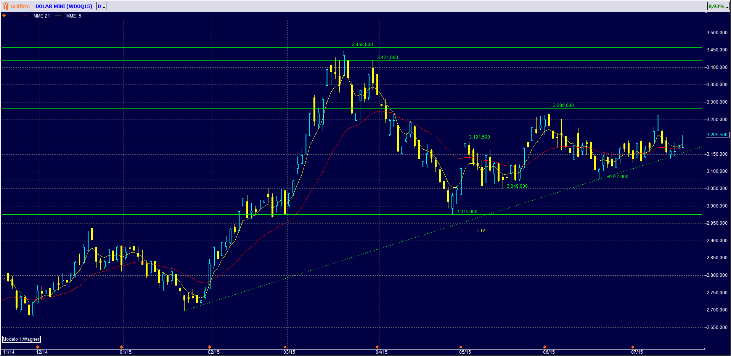Viewport: 731px width, 356px height.
Task: Select the LTA trendline label
Action: click(481, 231)
